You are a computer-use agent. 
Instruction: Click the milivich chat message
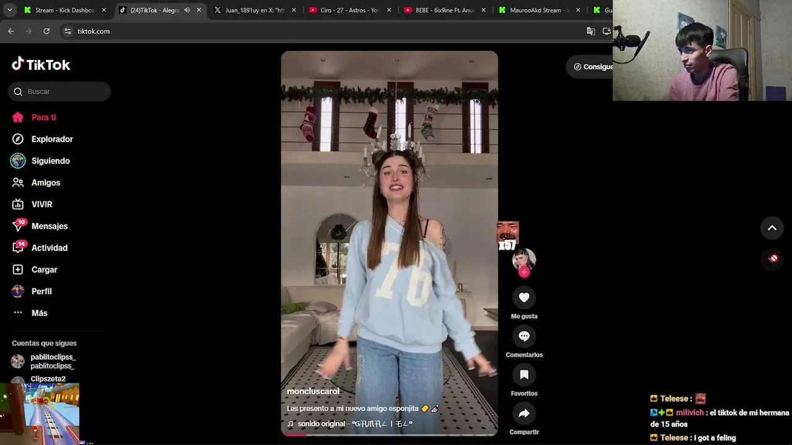coord(720,418)
